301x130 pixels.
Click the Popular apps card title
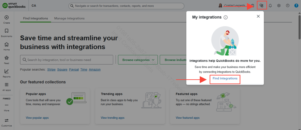pyautogui.click(x=36, y=94)
